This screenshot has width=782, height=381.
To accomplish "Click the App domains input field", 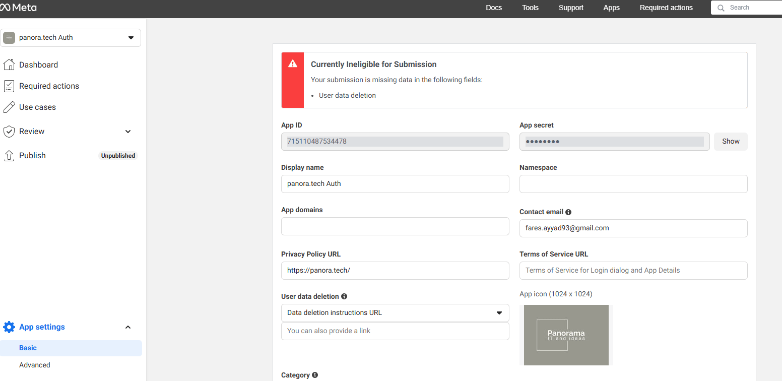I will click(395, 226).
